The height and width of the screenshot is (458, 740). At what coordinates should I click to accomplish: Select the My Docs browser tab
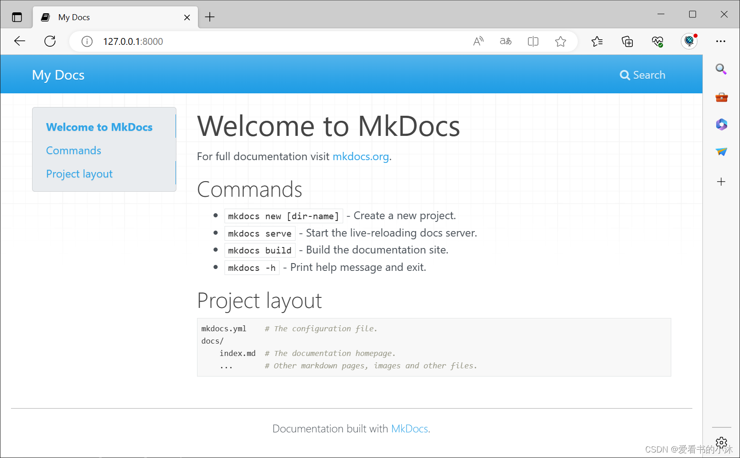[x=115, y=17]
